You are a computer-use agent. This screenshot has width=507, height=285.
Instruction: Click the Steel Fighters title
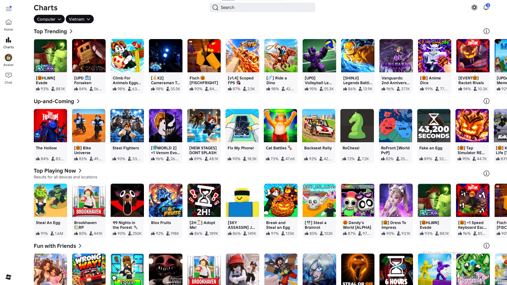click(x=126, y=148)
